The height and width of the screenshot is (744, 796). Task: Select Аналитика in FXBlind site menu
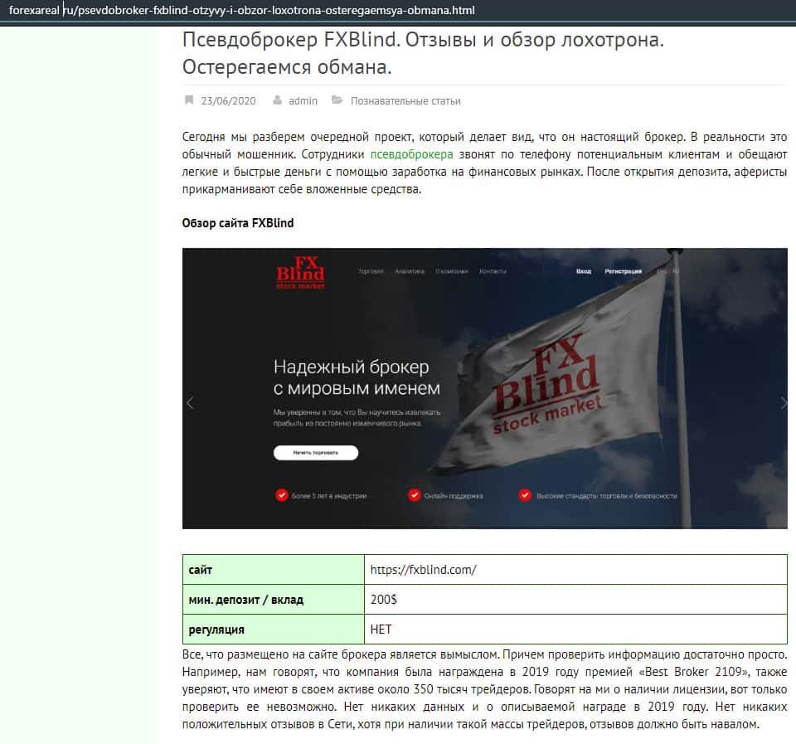point(410,271)
